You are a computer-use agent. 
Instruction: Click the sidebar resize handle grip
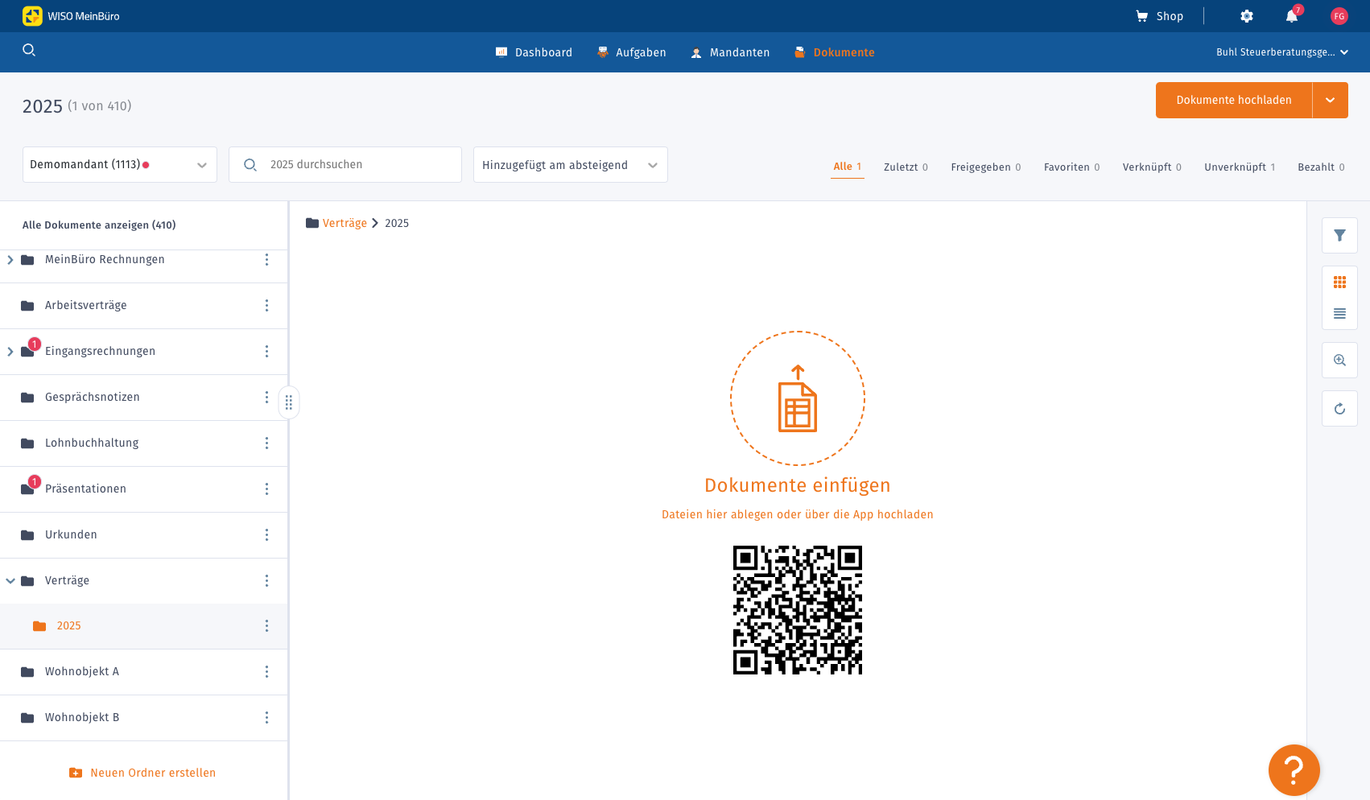pos(289,402)
